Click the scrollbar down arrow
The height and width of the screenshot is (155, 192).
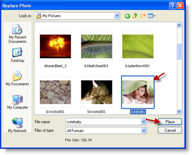click(x=179, y=111)
